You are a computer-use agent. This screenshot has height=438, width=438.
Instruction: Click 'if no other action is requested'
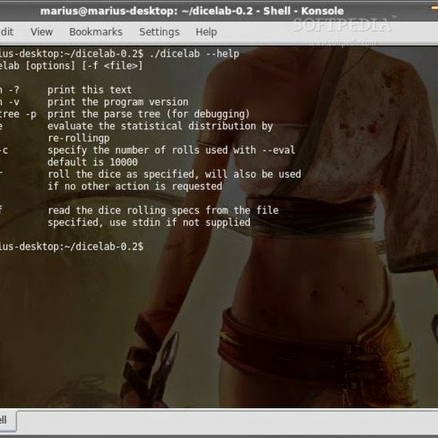point(135,186)
